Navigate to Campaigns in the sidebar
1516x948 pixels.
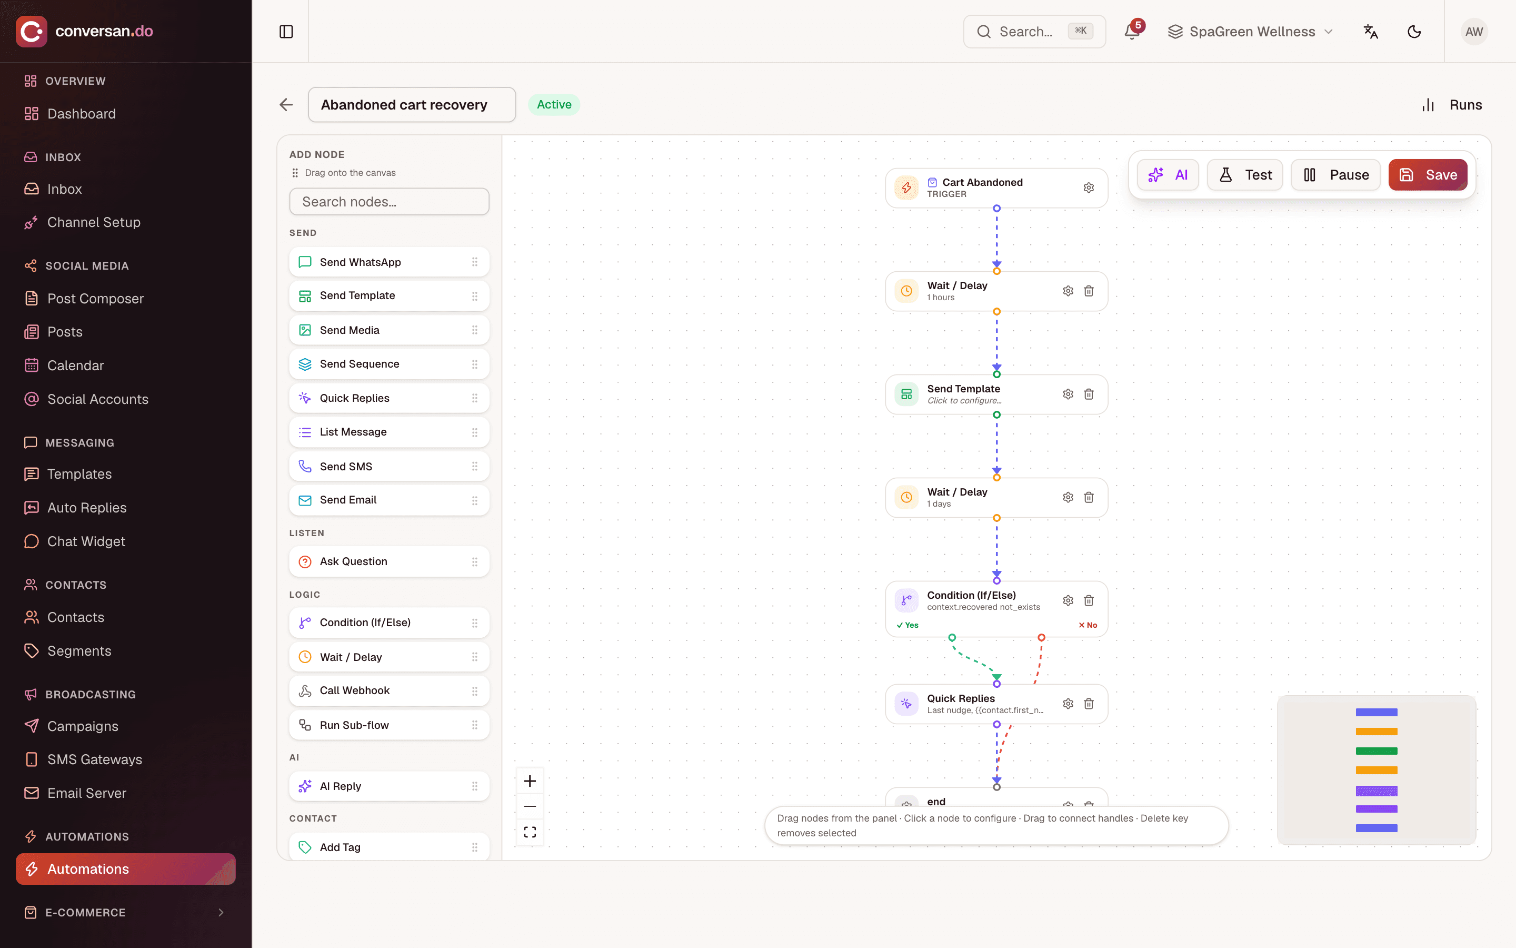[125, 726]
